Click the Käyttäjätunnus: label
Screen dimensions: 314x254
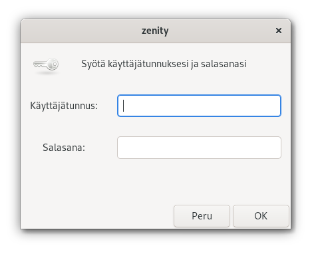coord(64,106)
